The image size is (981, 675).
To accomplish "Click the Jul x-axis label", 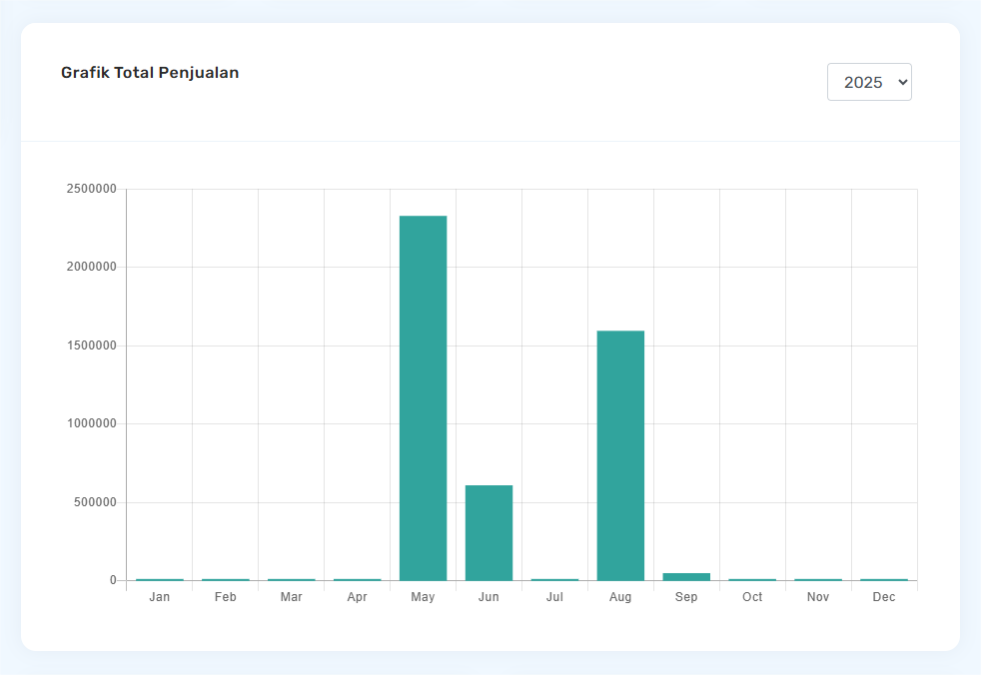I will [x=554, y=597].
